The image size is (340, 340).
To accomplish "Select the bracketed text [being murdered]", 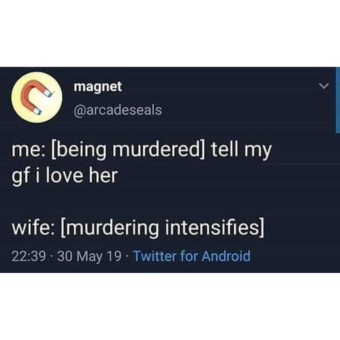I will (128, 150).
